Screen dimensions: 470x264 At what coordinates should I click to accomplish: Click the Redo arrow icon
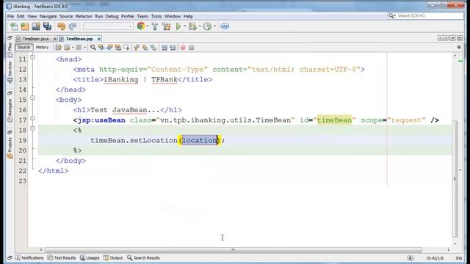73,26
